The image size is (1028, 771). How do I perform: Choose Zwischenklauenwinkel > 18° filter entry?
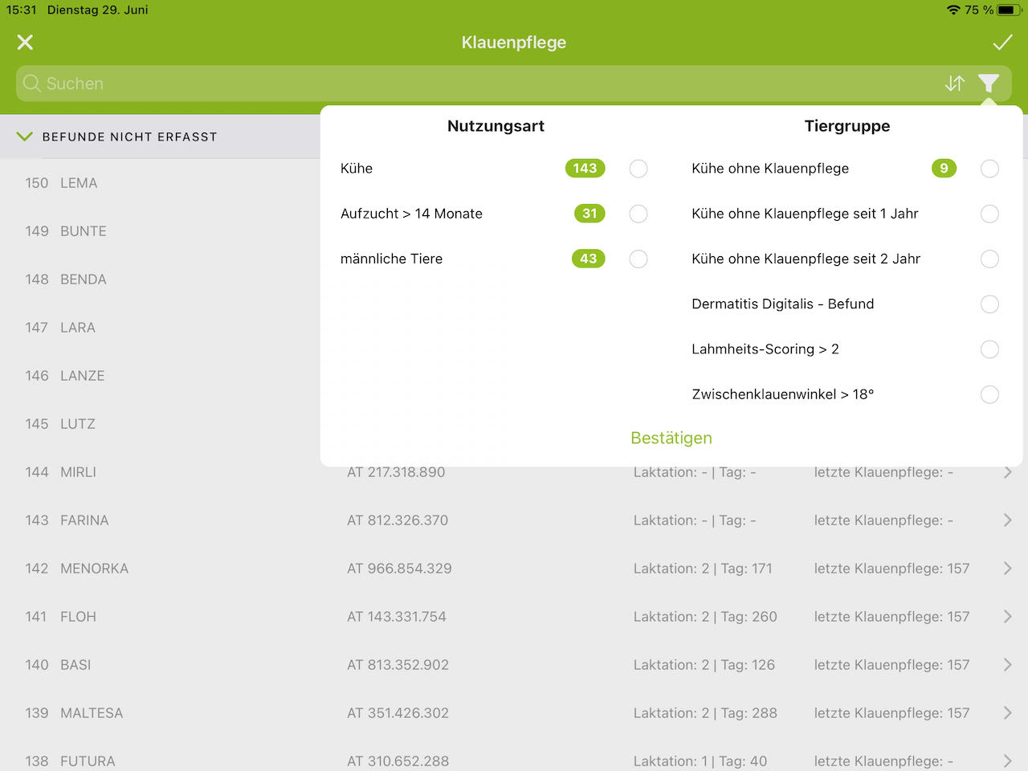point(989,394)
